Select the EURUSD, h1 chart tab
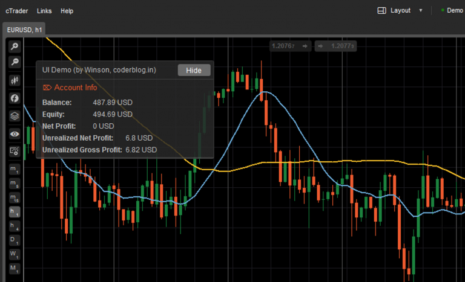Viewport: 465px width, 282px height. [24, 29]
